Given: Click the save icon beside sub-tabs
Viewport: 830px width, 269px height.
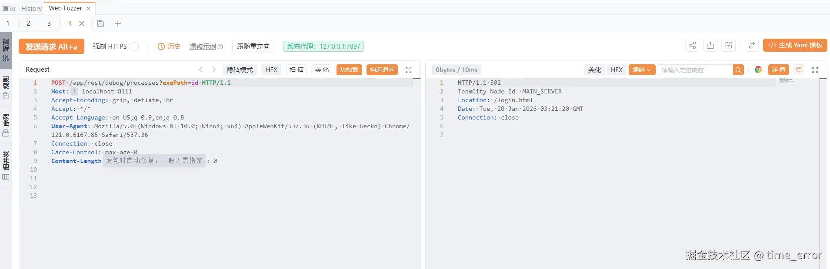Looking at the screenshot, I should click(100, 23).
